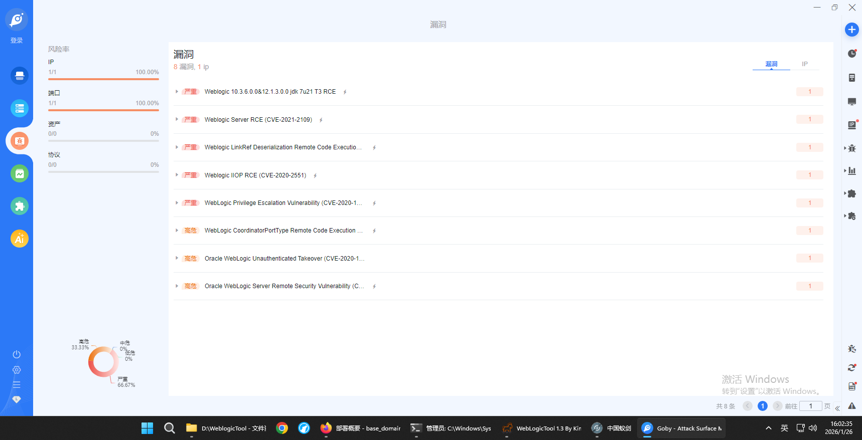Click the IP icon in right toolbar
Screen dimensions: 862x440
[852, 125]
